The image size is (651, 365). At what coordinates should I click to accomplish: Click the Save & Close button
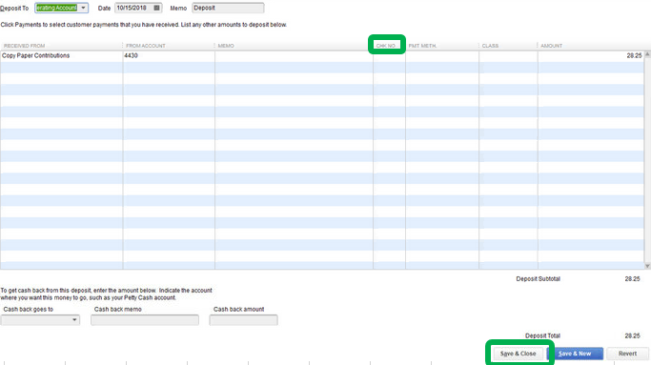(x=518, y=354)
